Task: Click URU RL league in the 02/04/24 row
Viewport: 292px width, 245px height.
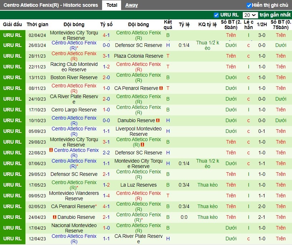Action: 13,35
